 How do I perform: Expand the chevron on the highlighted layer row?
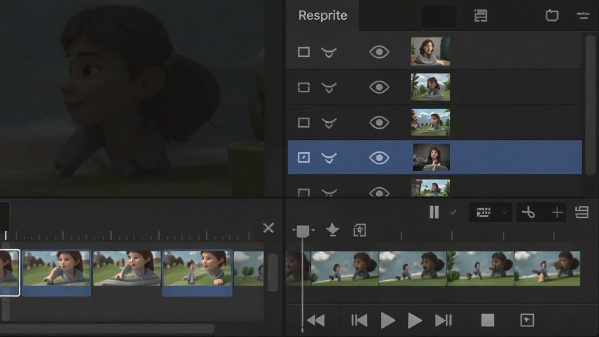point(329,158)
